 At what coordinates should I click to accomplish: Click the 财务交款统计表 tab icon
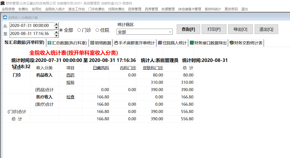tap(231, 43)
